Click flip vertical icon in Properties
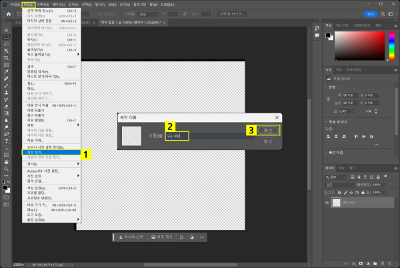 (x=376, y=111)
